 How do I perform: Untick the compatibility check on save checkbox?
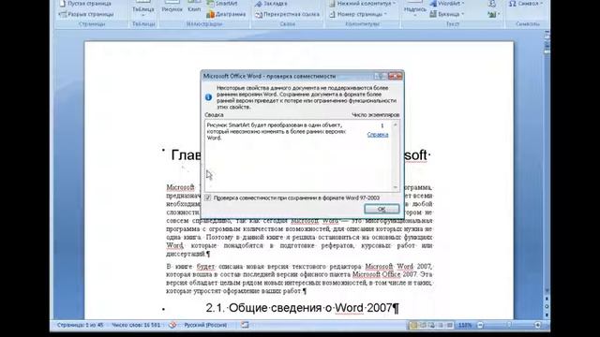pyautogui.click(x=208, y=198)
